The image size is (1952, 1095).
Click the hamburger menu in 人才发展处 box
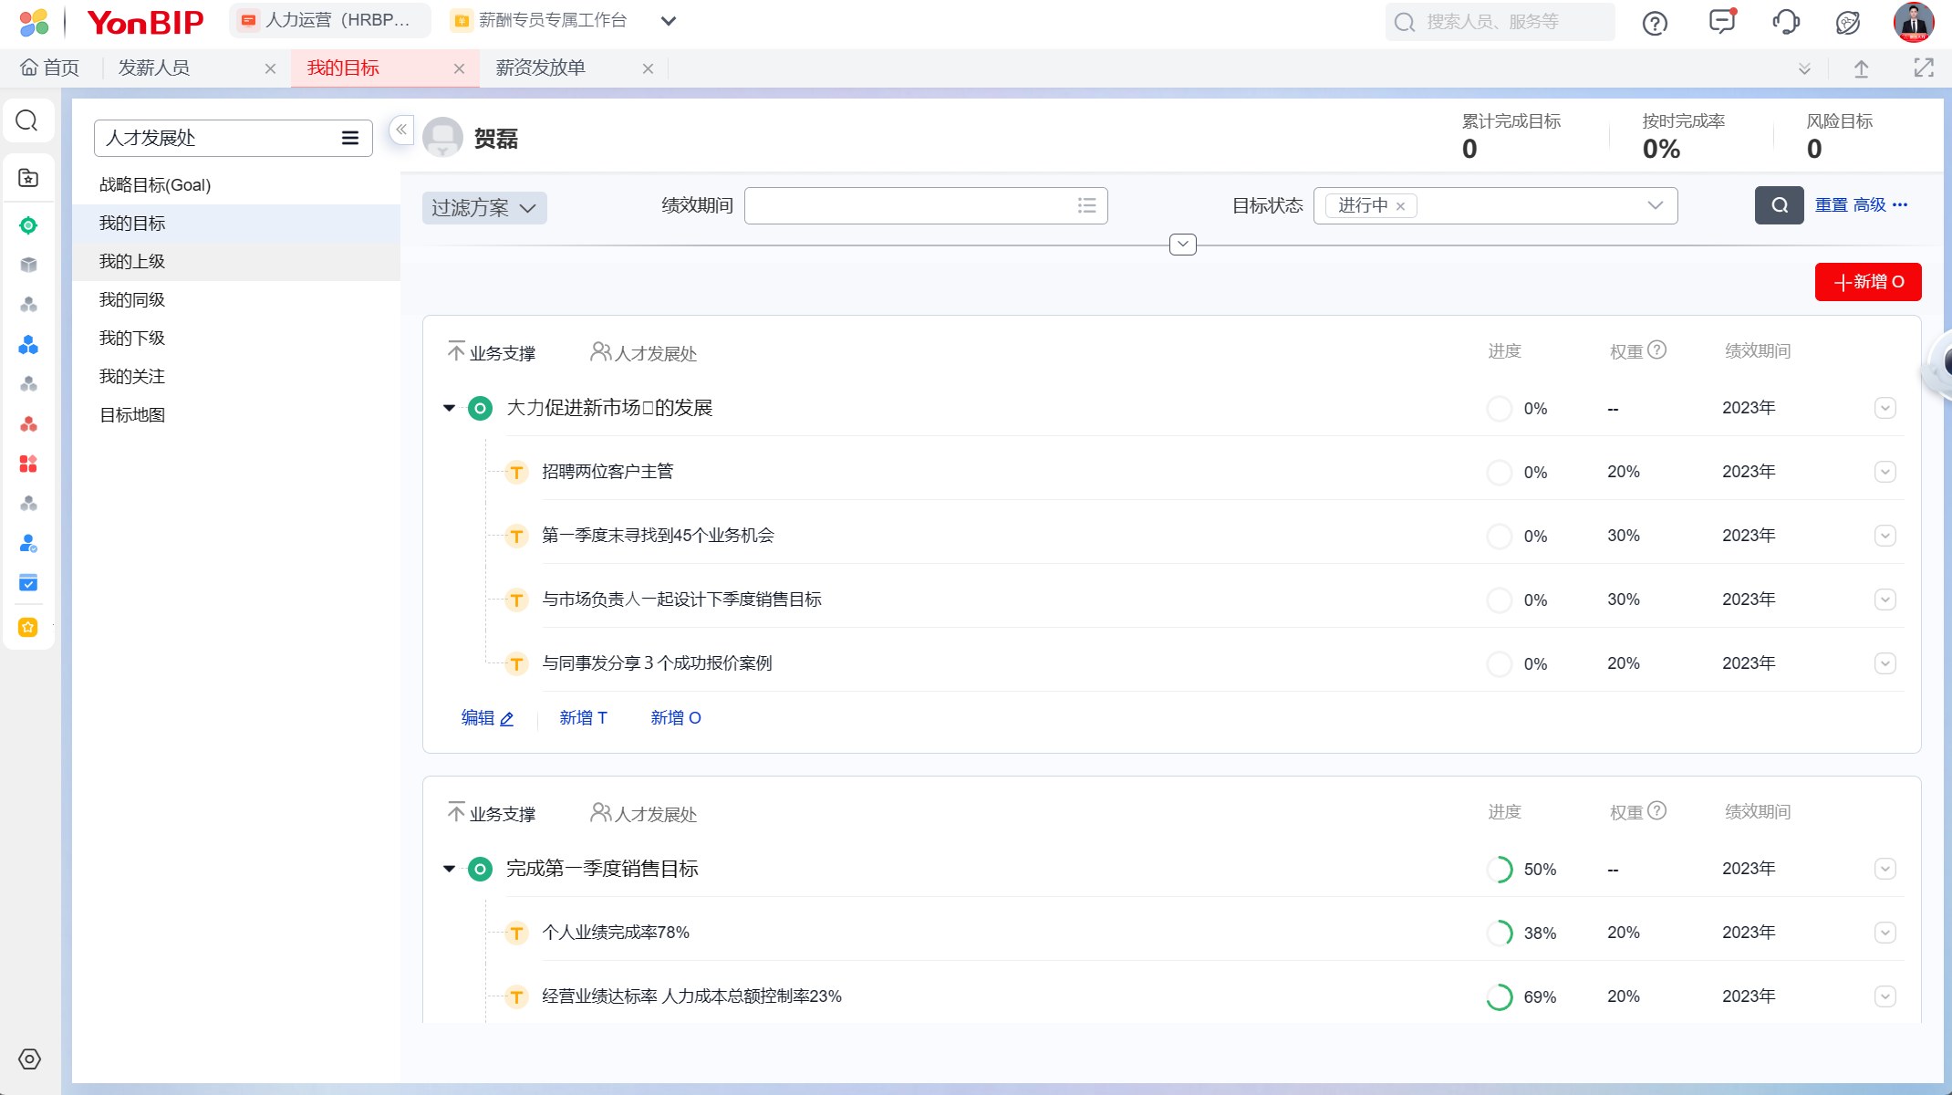tap(350, 138)
